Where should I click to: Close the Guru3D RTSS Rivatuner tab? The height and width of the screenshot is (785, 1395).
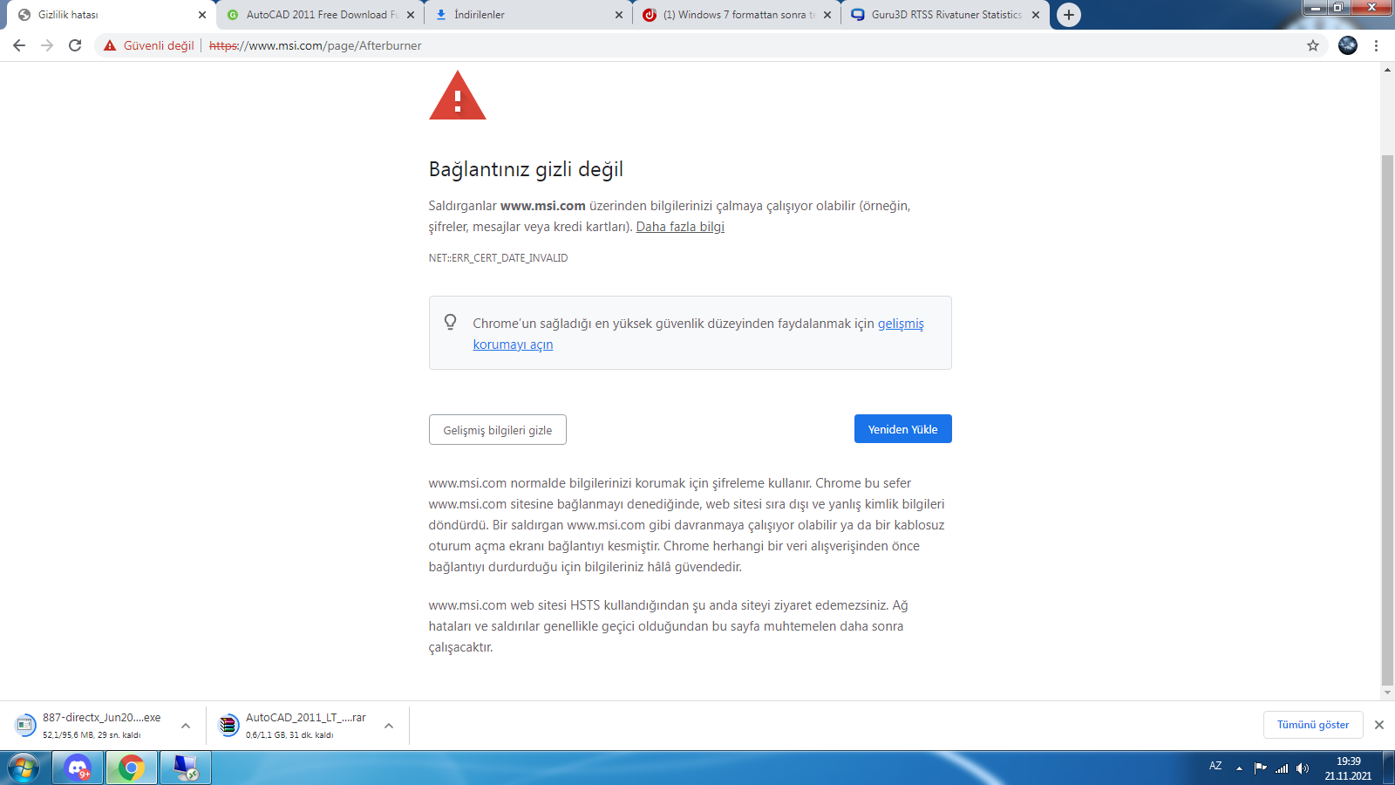pos(1036,15)
